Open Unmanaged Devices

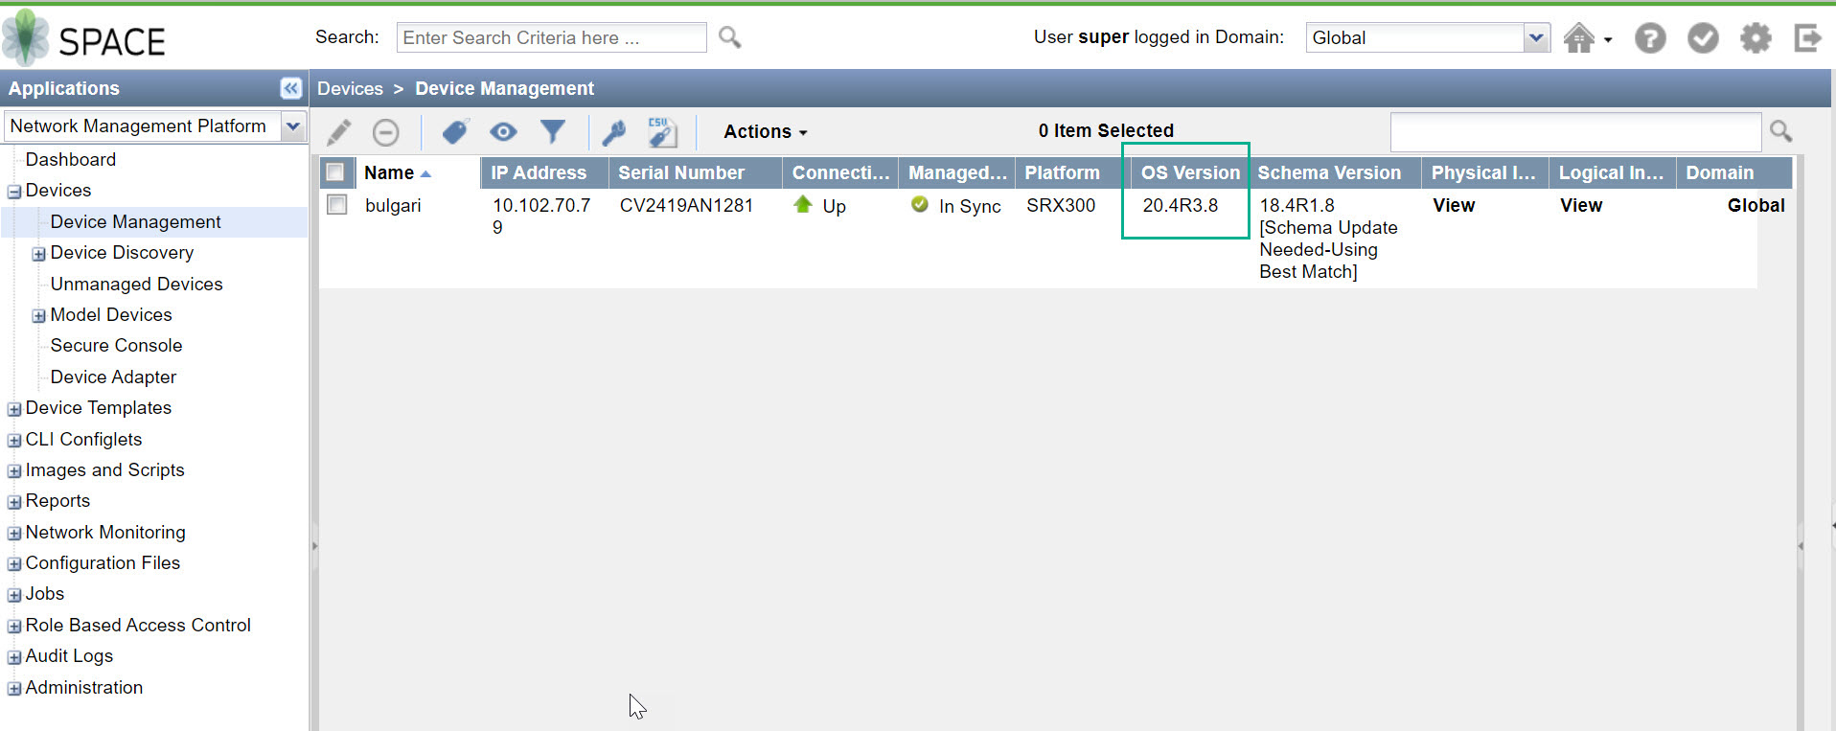click(136, 284)
